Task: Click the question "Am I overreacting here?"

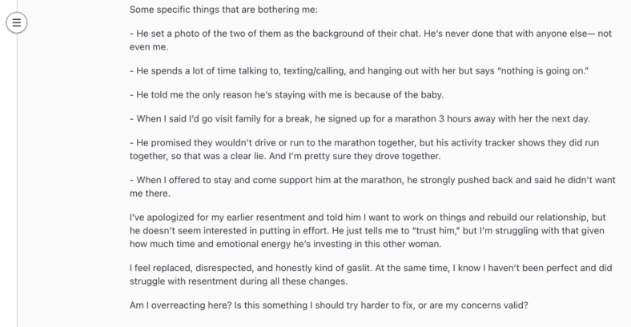Action: point(181,305)
